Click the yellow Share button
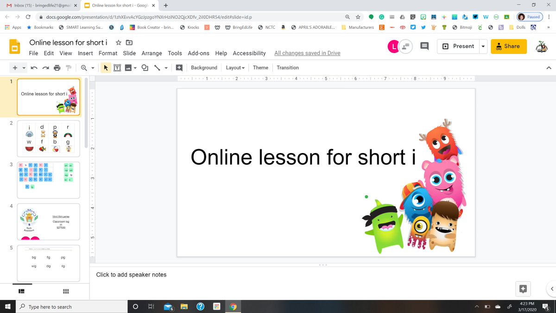This screenshot has height=313, width=556. point(508,46)
